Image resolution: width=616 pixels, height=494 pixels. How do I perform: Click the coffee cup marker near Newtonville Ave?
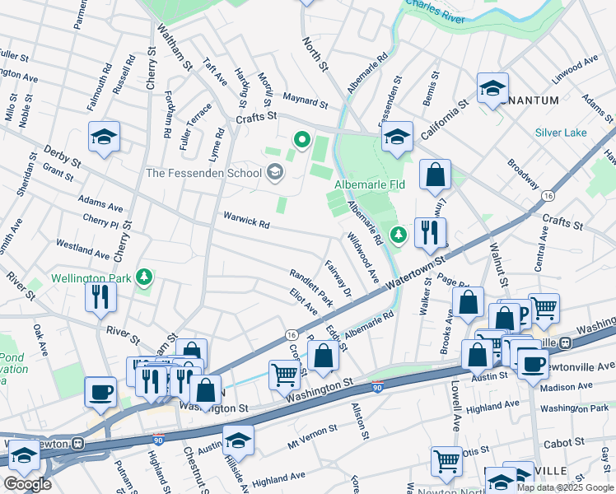pyautogui.click(x=532, y=362)
